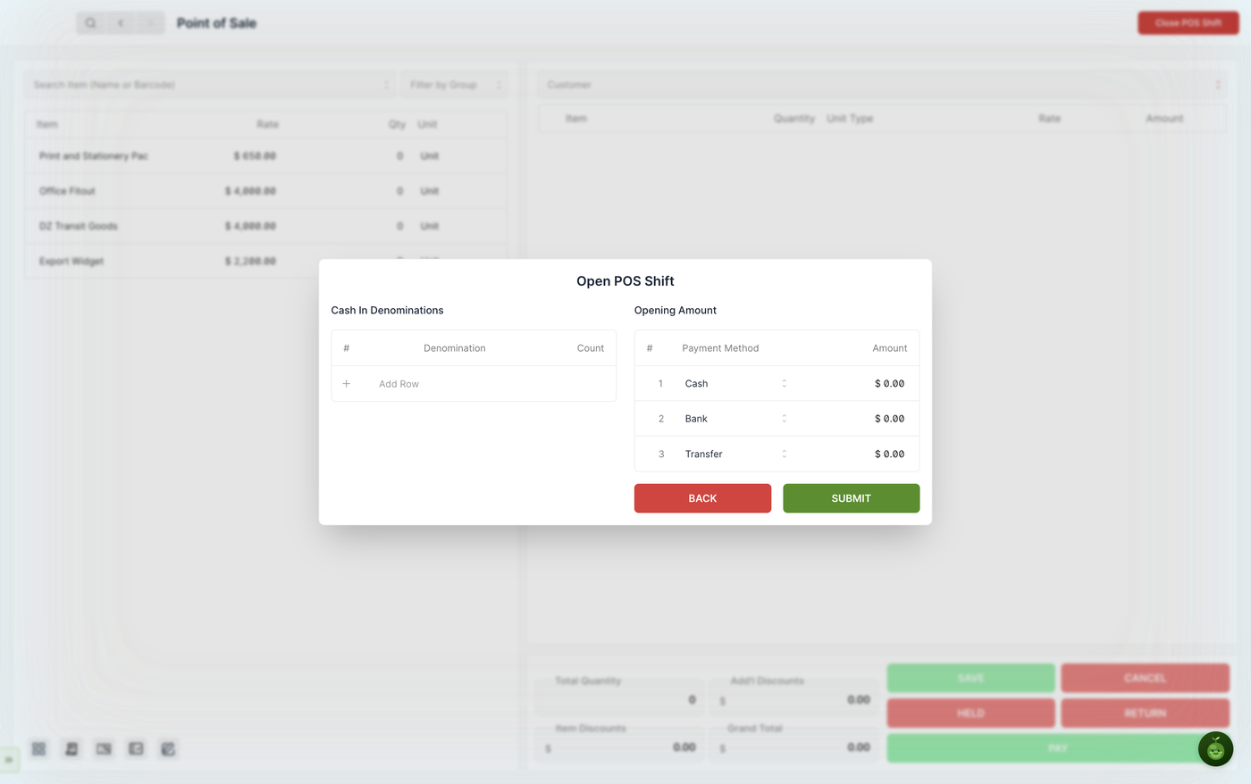Screen dimensions: 1251x784
Task: Click the Amount header in Opening Amount table
Action: 890,348
